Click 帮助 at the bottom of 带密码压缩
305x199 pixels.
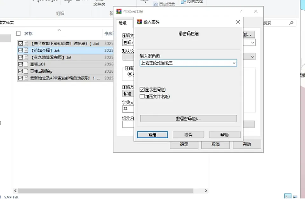pyautogui.click(x=247, y=144)
